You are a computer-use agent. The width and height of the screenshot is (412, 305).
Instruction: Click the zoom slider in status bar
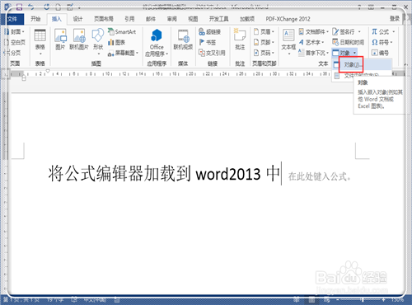[363, 299]
